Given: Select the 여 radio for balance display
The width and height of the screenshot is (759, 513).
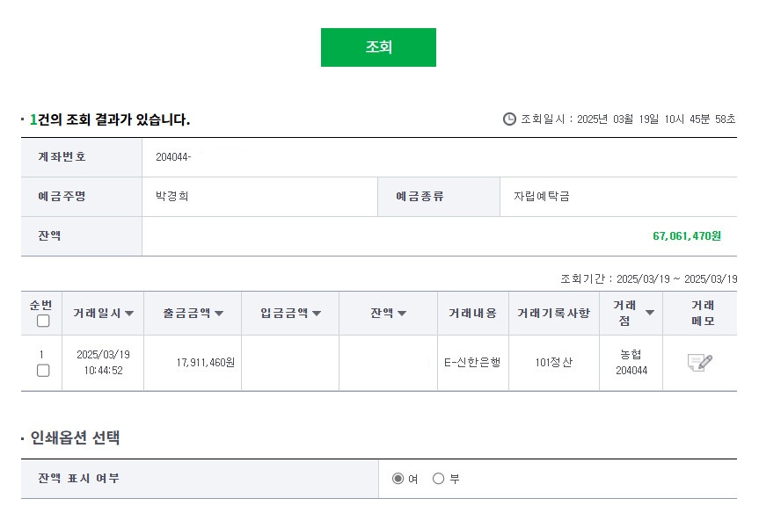Looking at the screenshot, I should point(398,479).
